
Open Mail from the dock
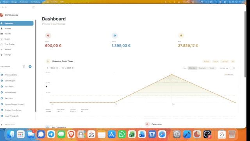(31, 134)
